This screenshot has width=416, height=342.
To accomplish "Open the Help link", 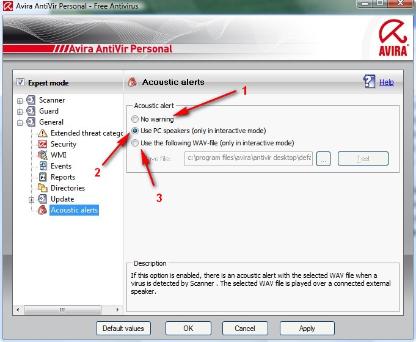I will [386, 82].
